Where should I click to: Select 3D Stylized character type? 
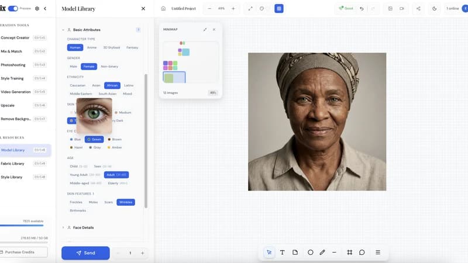(112, 47)
